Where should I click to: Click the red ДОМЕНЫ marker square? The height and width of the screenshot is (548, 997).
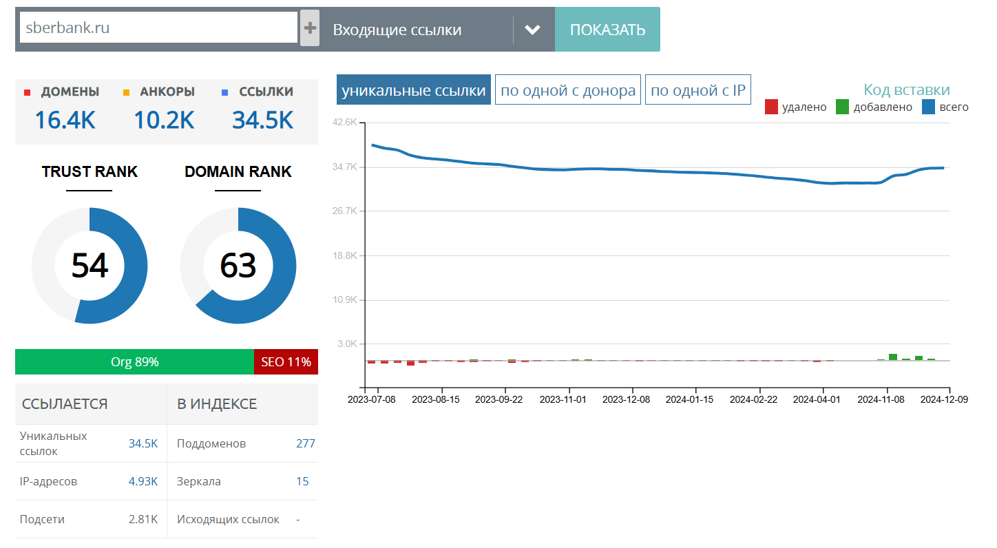27,92
